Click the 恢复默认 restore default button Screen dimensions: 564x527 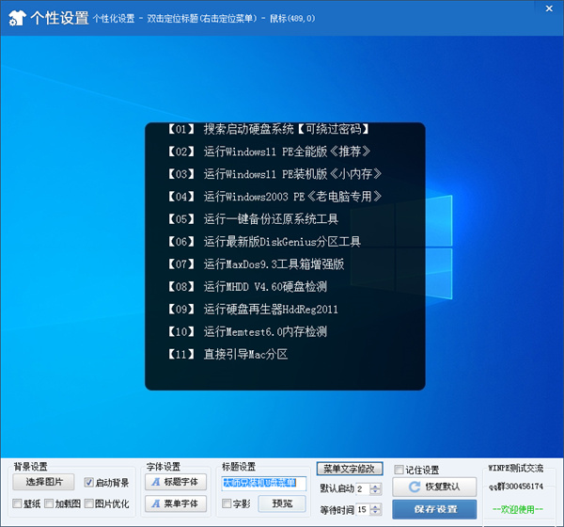coord(434,487)
